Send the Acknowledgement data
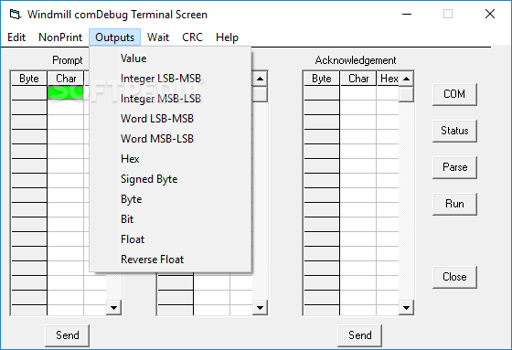Image resolution: width=512 pixels, height=350 pixels. (360, 335)
